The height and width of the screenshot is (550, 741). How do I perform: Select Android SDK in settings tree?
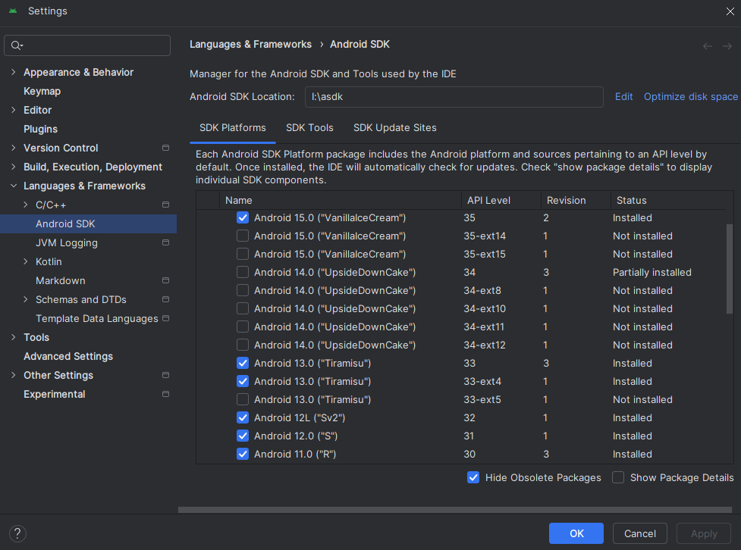(x=89, y=223)
